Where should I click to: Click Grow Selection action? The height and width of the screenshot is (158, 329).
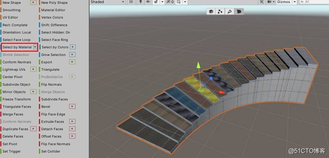pos(53,55)
